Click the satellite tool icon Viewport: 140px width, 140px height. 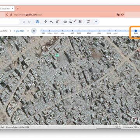[x=80, y=21]
